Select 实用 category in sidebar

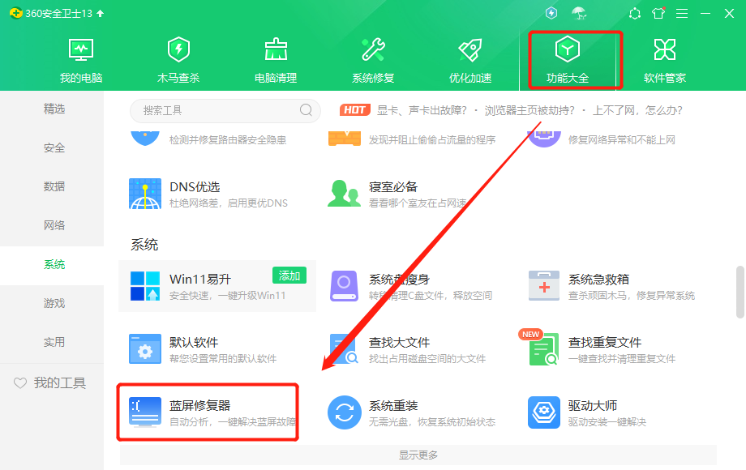coord(54,342)
